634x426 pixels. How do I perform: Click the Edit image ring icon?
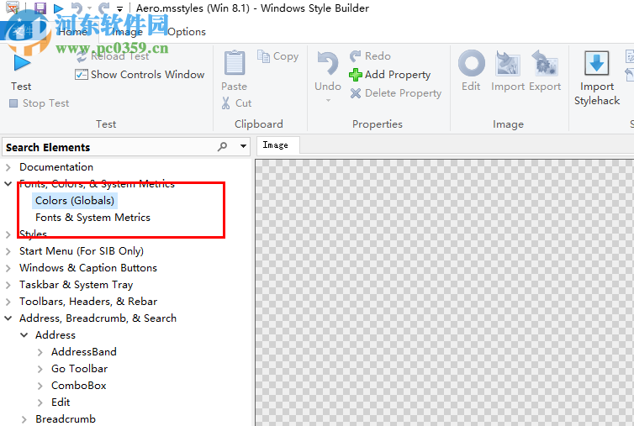pyautogui.click(x=472, y=64)
